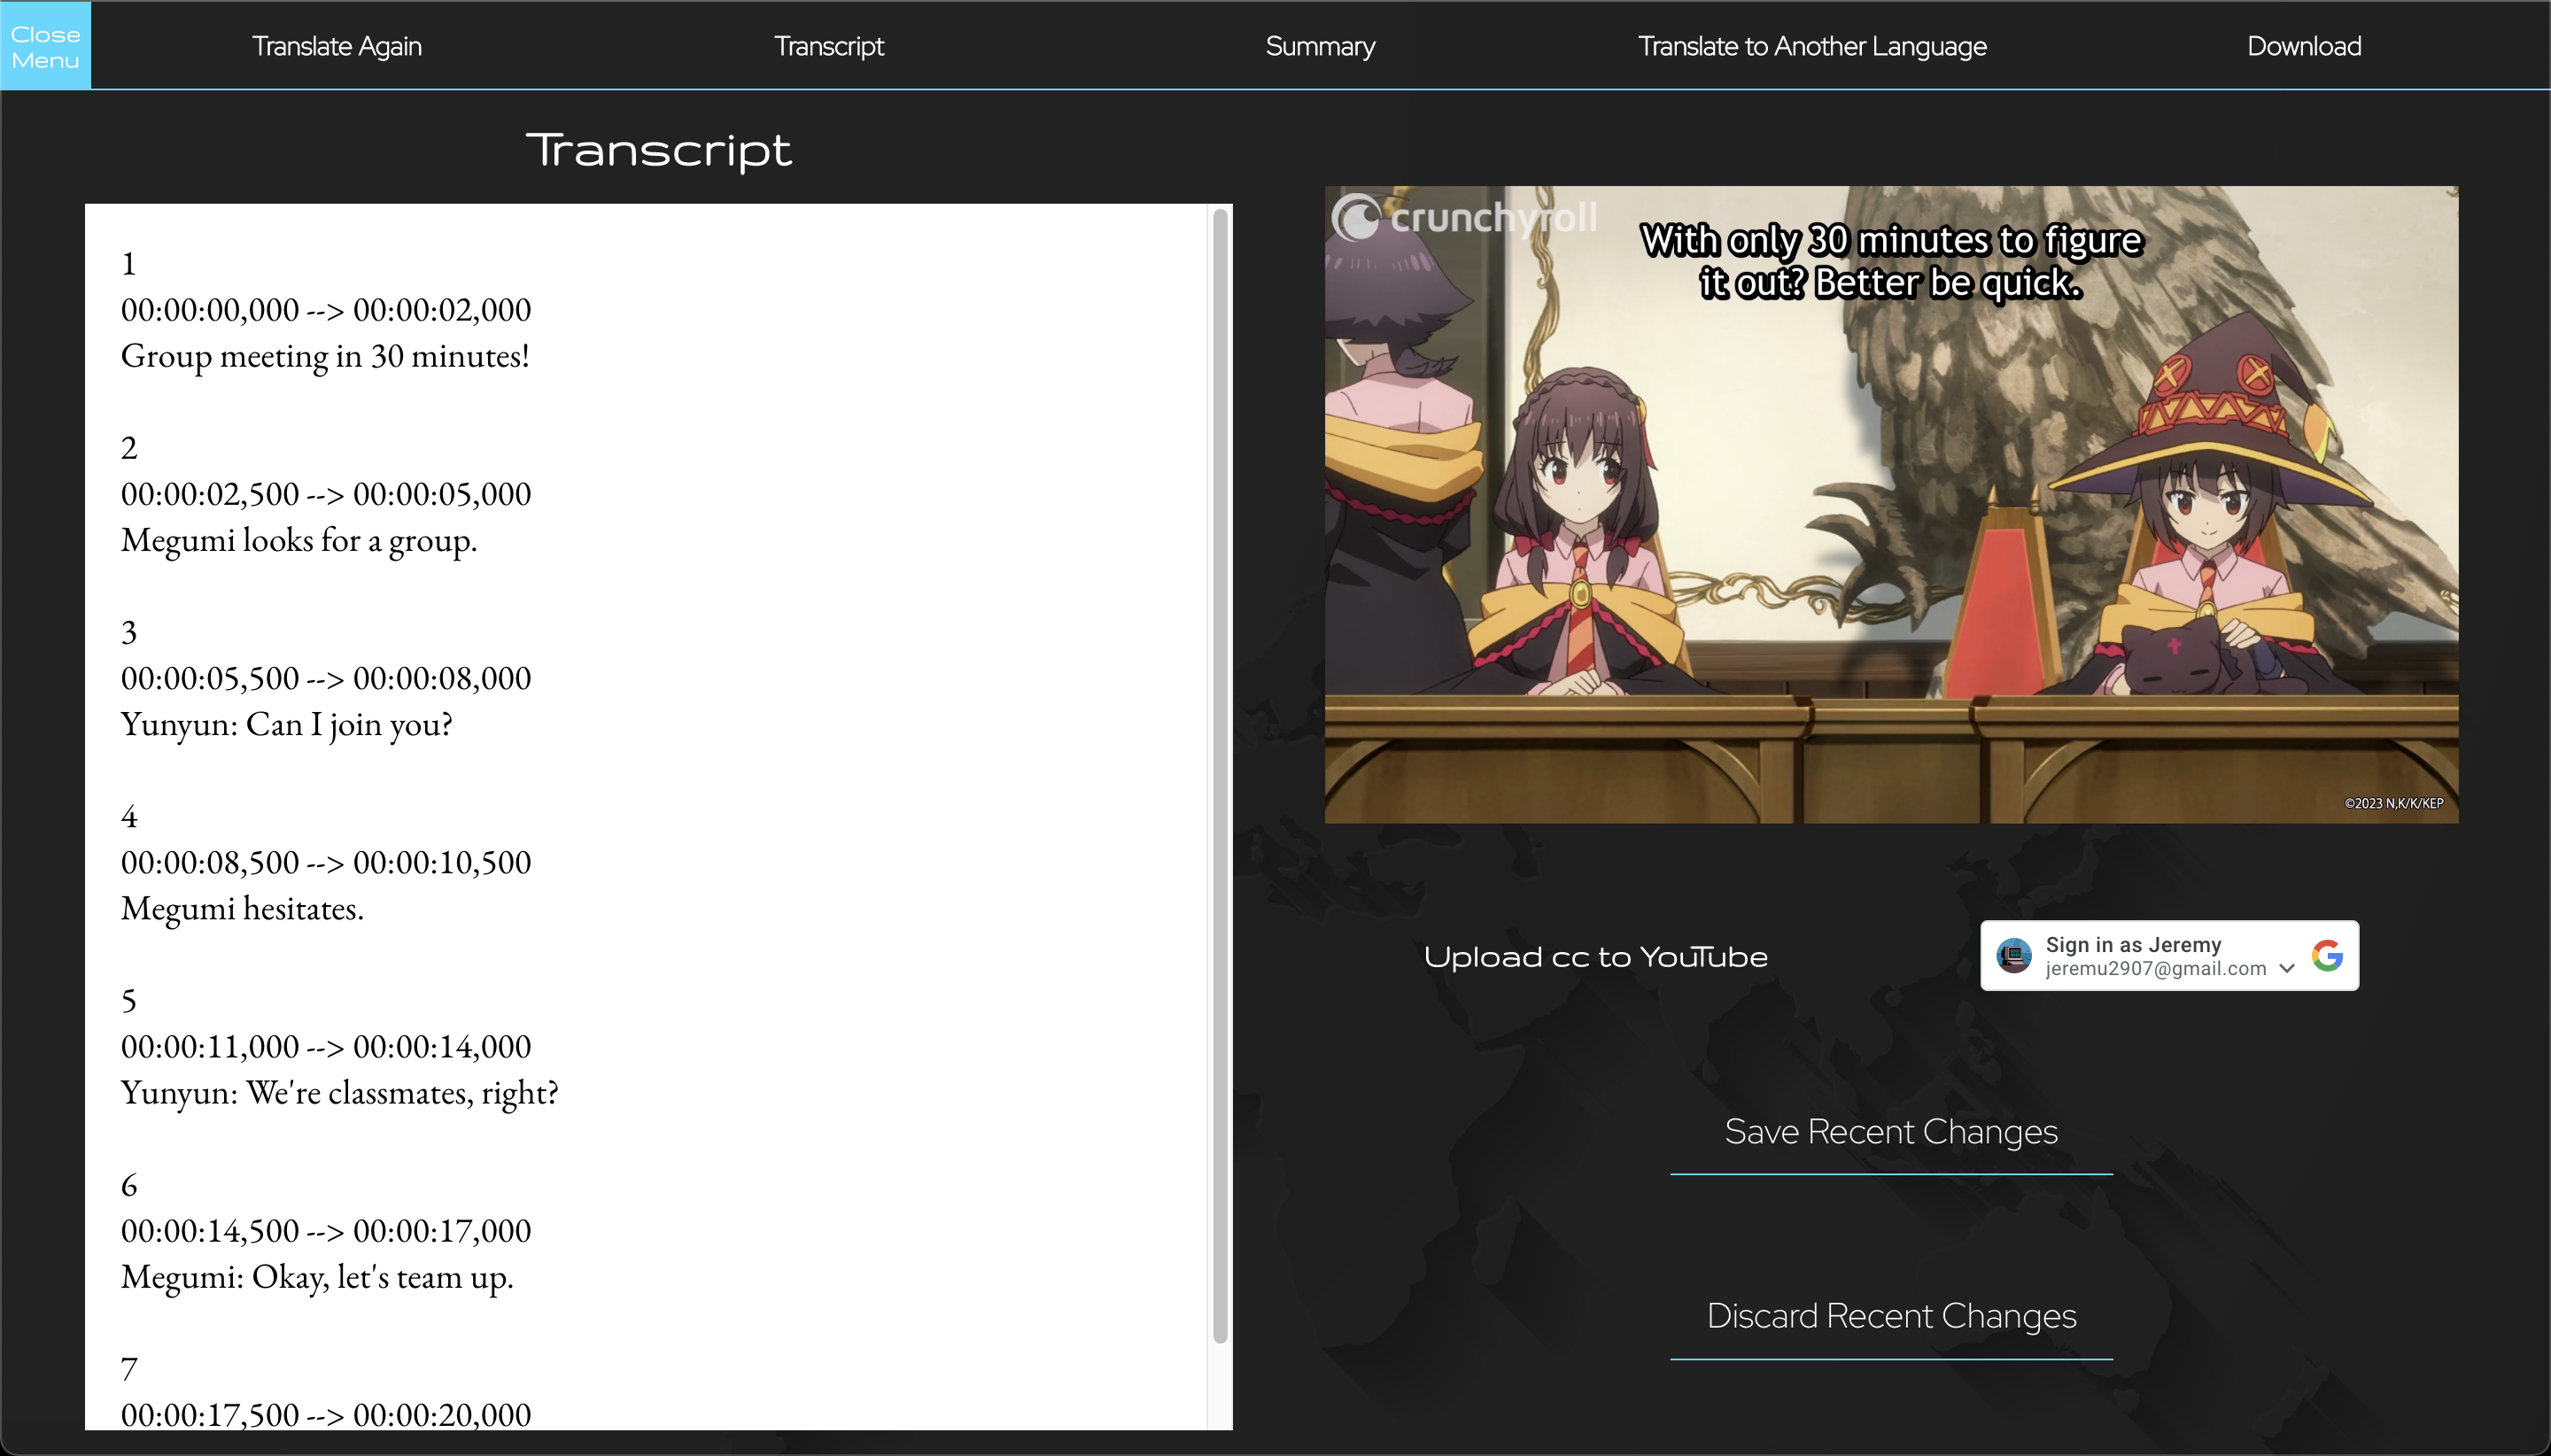Click the Download menu item
2551x1456 pixels.
[x=2303, y=46]
